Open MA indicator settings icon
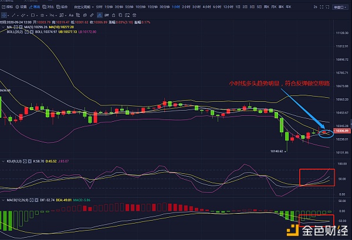The width and height of the screenshot is (352, 240). click(15, 27)
